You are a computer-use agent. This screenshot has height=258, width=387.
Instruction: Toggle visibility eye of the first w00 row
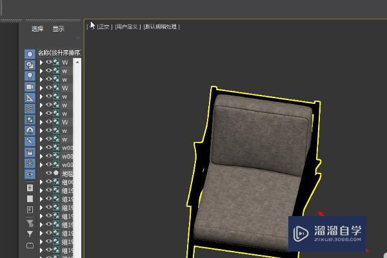[49, 148]
